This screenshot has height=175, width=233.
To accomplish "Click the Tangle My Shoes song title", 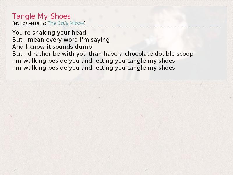I will pyautogui.click(x=41, y=16).
